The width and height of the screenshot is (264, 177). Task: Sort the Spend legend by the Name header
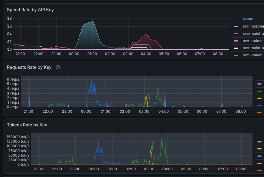click(248, 19)
